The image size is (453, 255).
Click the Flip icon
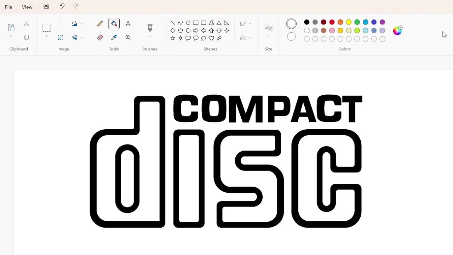(x=74, y=38)
